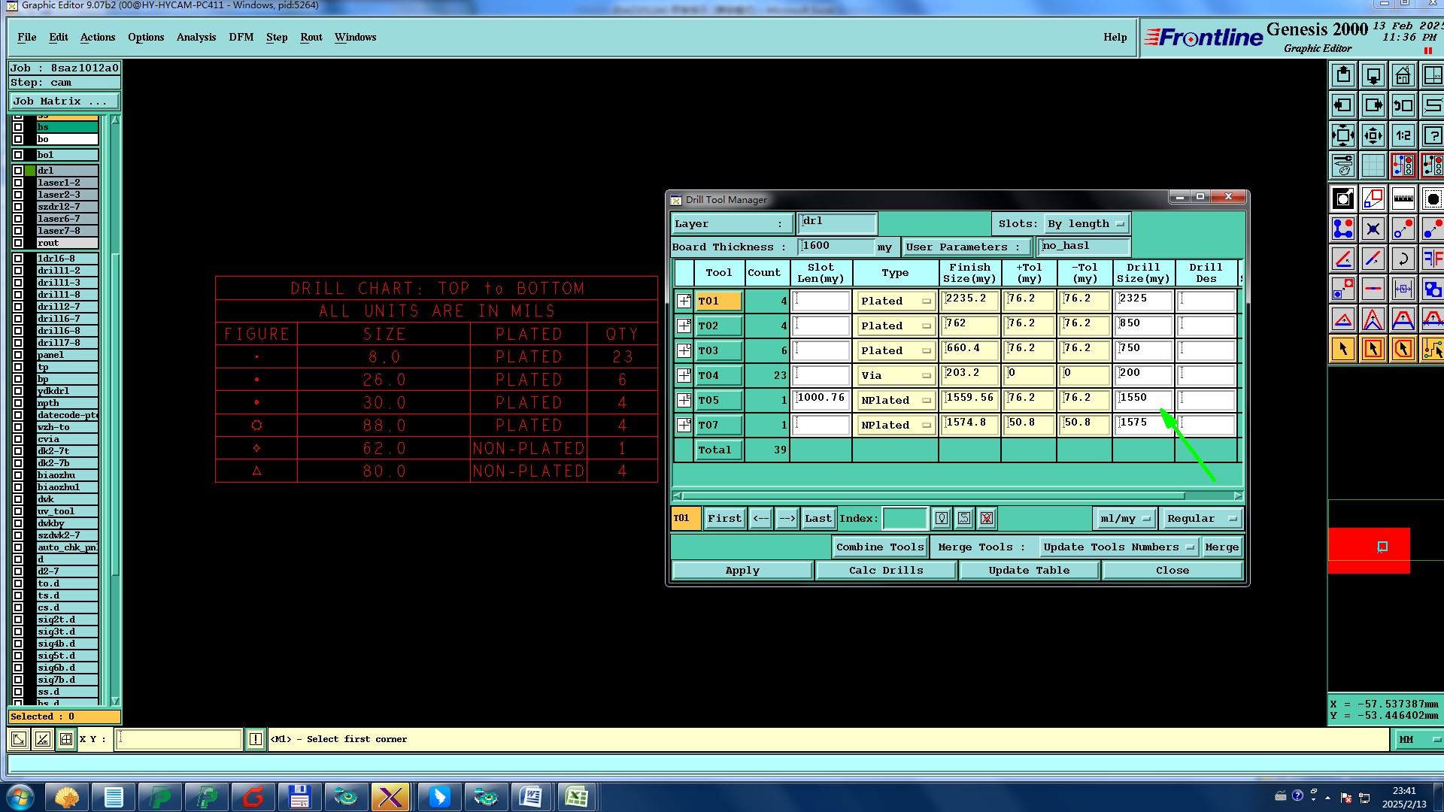Open the DFM menu

point(241,37)
